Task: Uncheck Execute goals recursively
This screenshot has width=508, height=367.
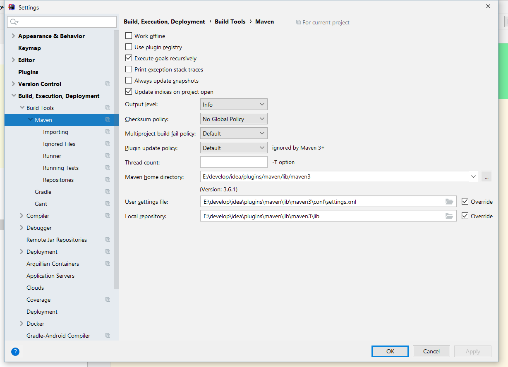Action: [x=129, y=58]
